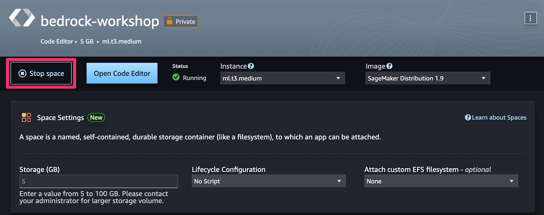
Task: Click the 'Space Settings' heading
Action: click(60, 118)
